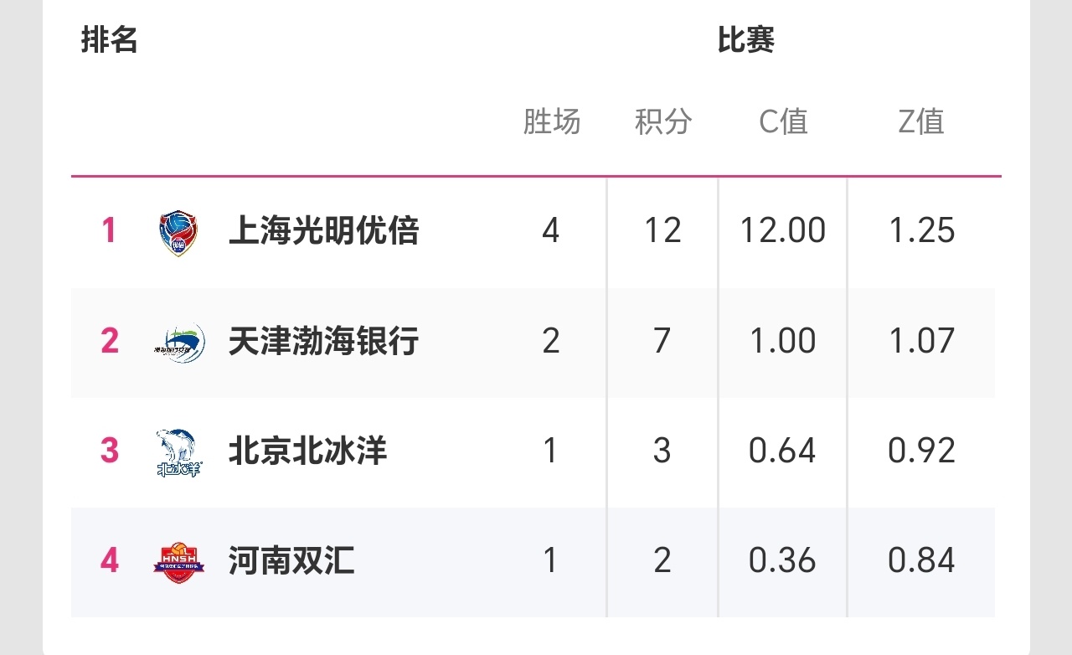This screenshot has width=1072, height=655.
Task: Tap the rank 4 number
Action: pos(110,560)
